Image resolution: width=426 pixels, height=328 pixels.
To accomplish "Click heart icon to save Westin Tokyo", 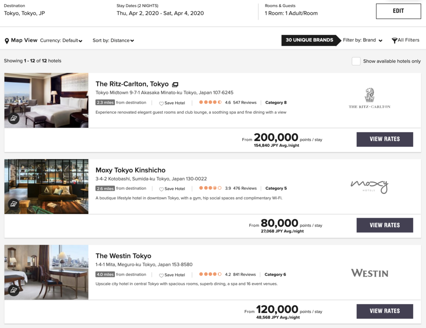I will click(161, 275).
